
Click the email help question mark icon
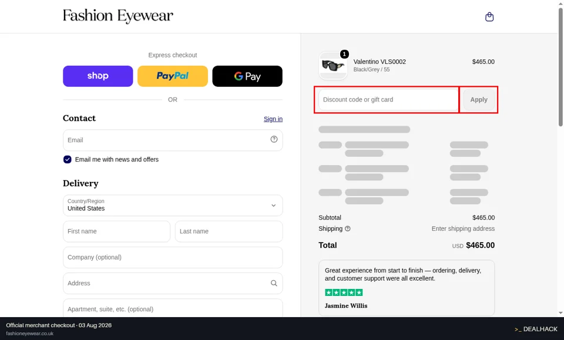274,139
